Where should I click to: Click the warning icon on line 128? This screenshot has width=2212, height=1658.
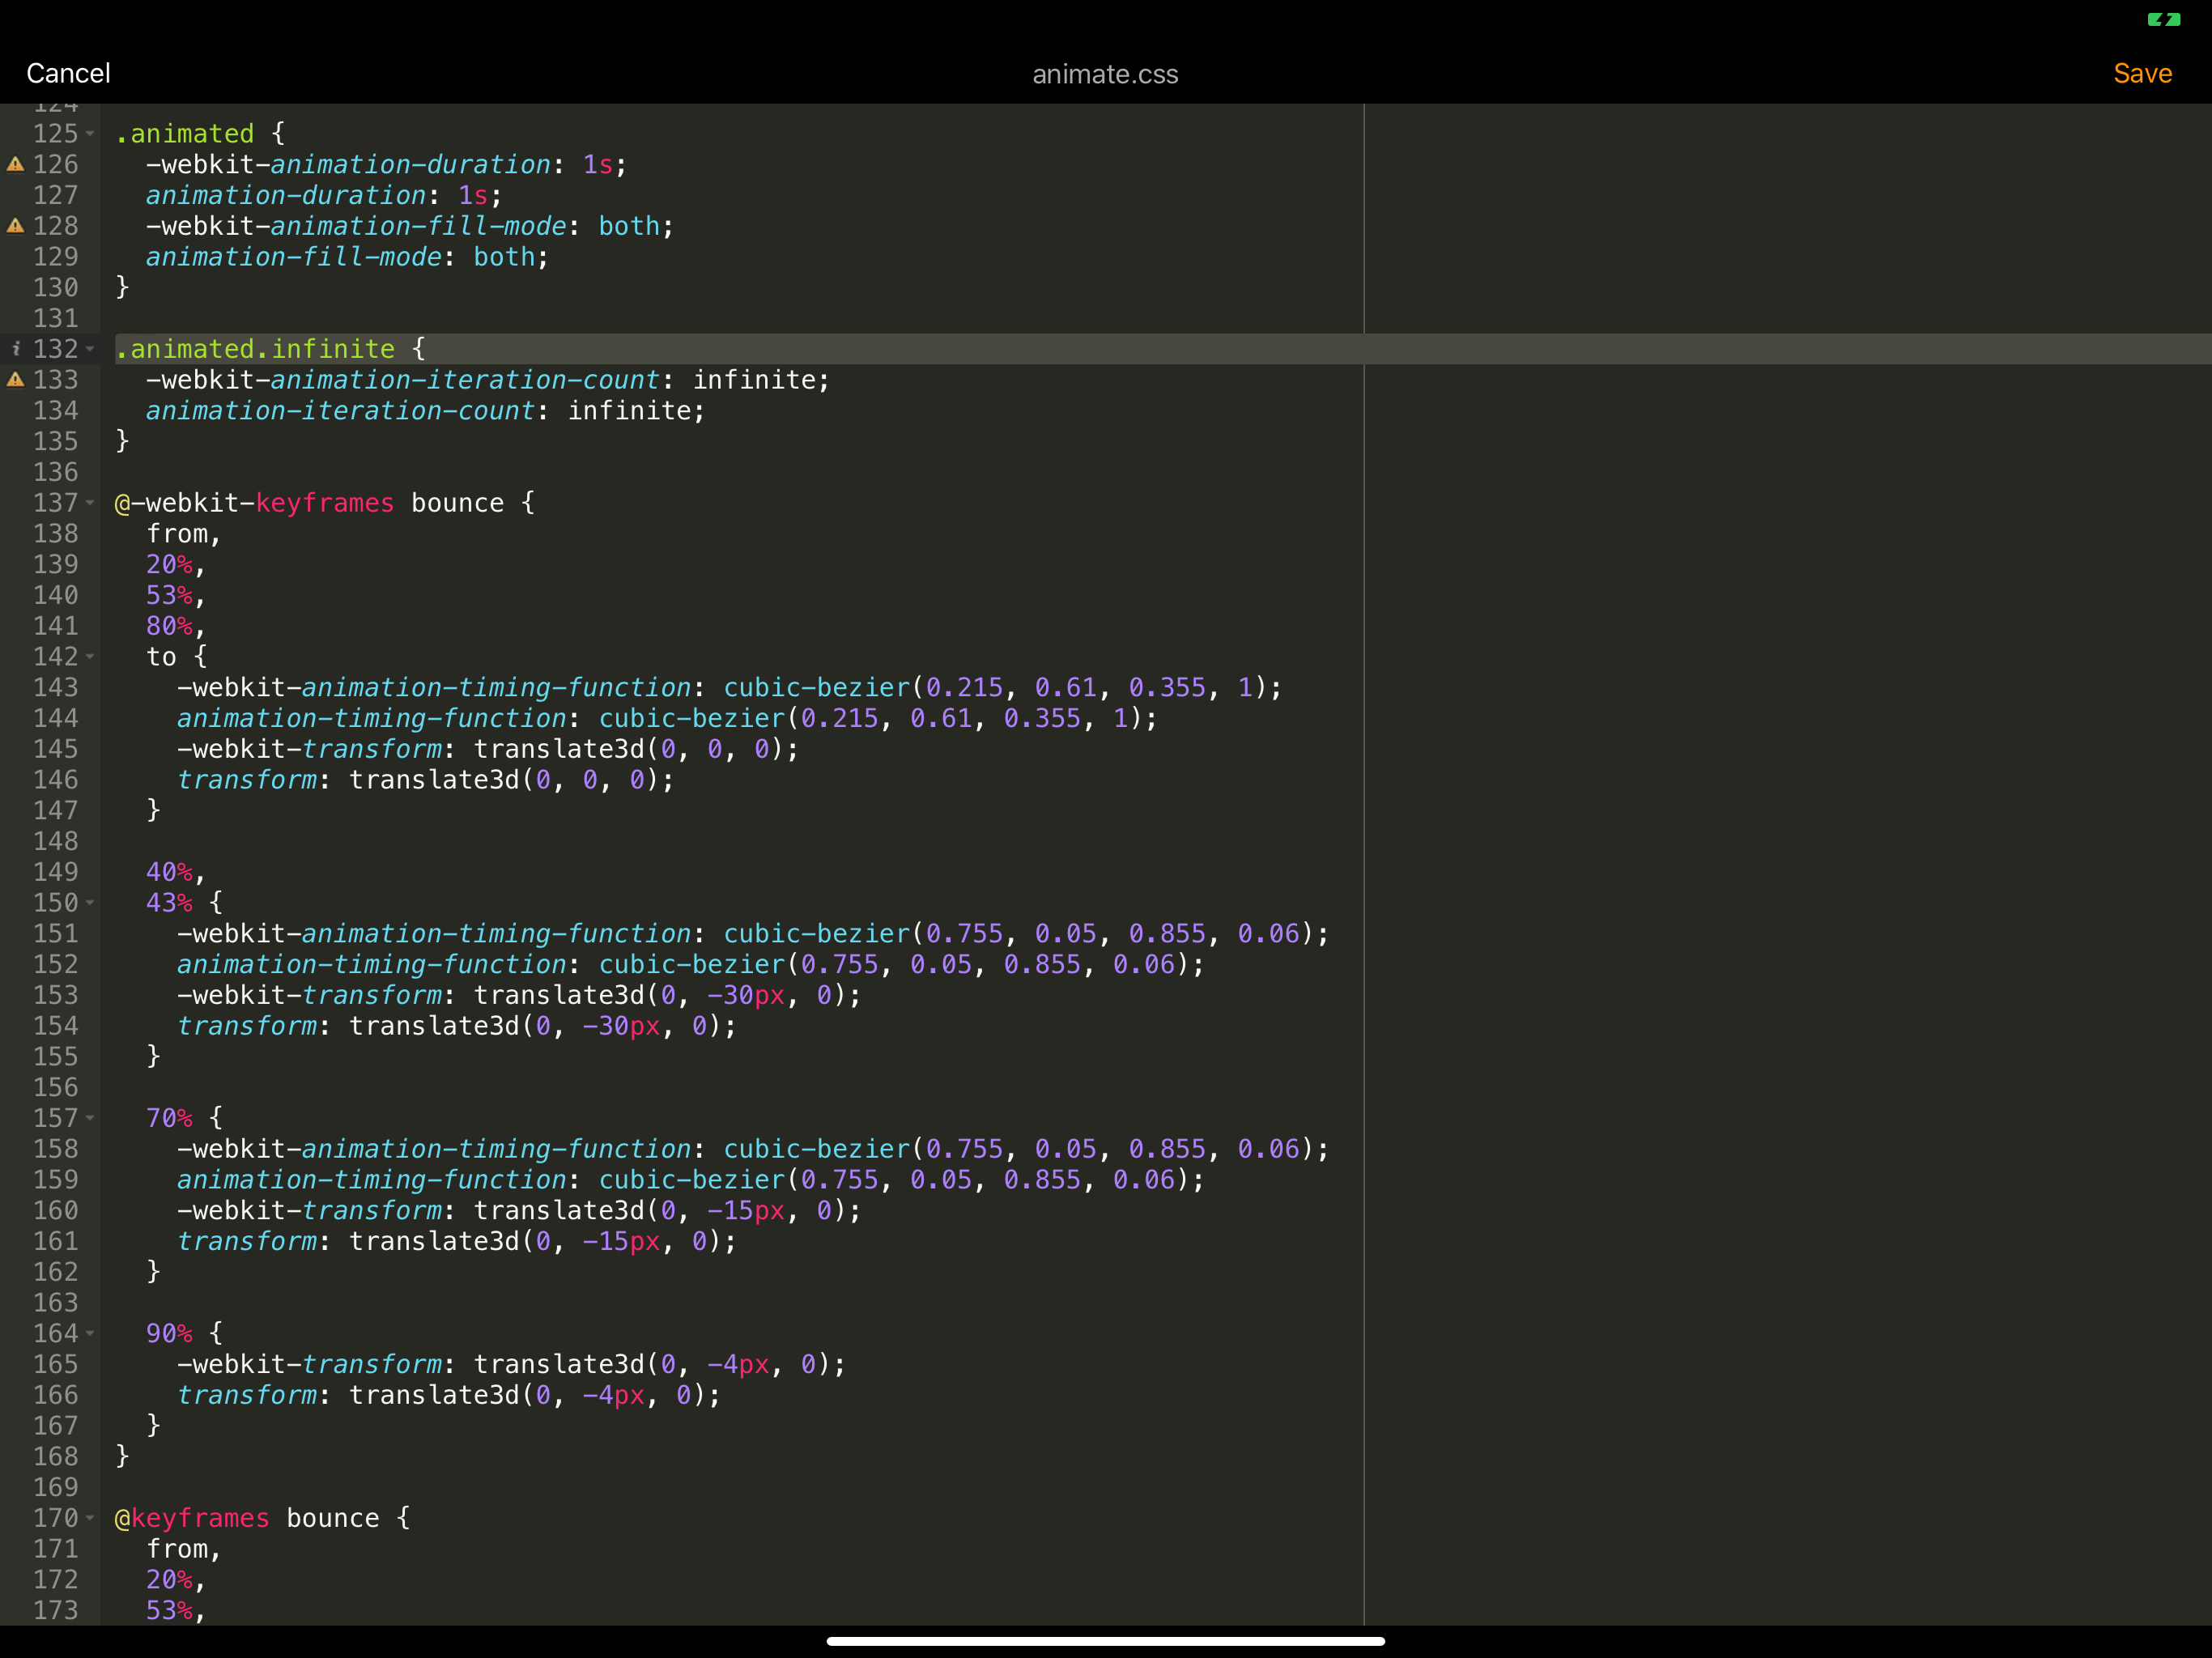click(15, 226)
